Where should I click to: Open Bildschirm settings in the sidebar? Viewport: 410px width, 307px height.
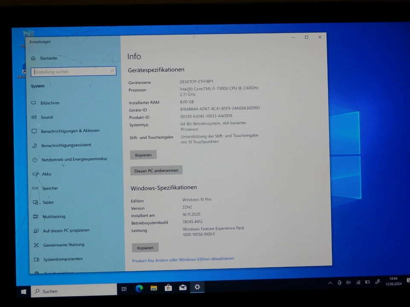coord(50,103)
